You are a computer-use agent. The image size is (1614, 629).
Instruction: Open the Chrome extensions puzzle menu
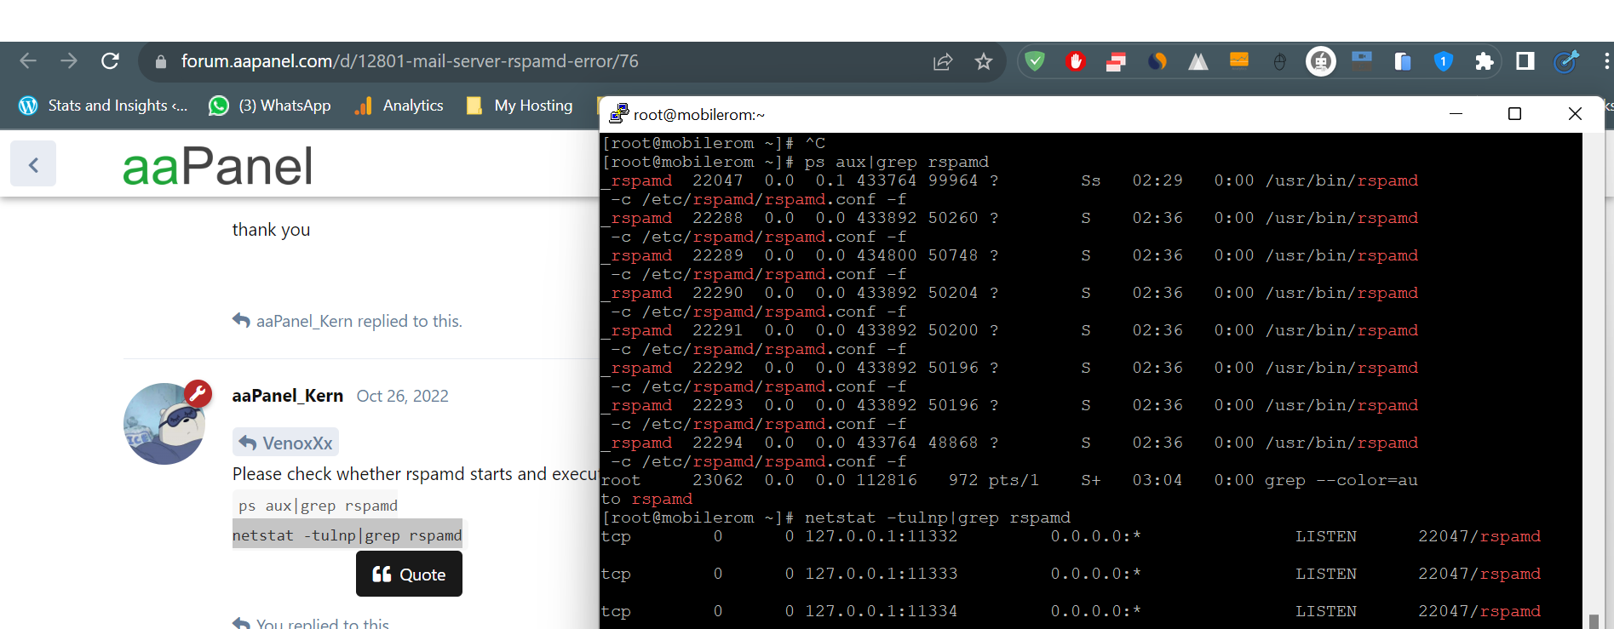tap(1485, 61)
